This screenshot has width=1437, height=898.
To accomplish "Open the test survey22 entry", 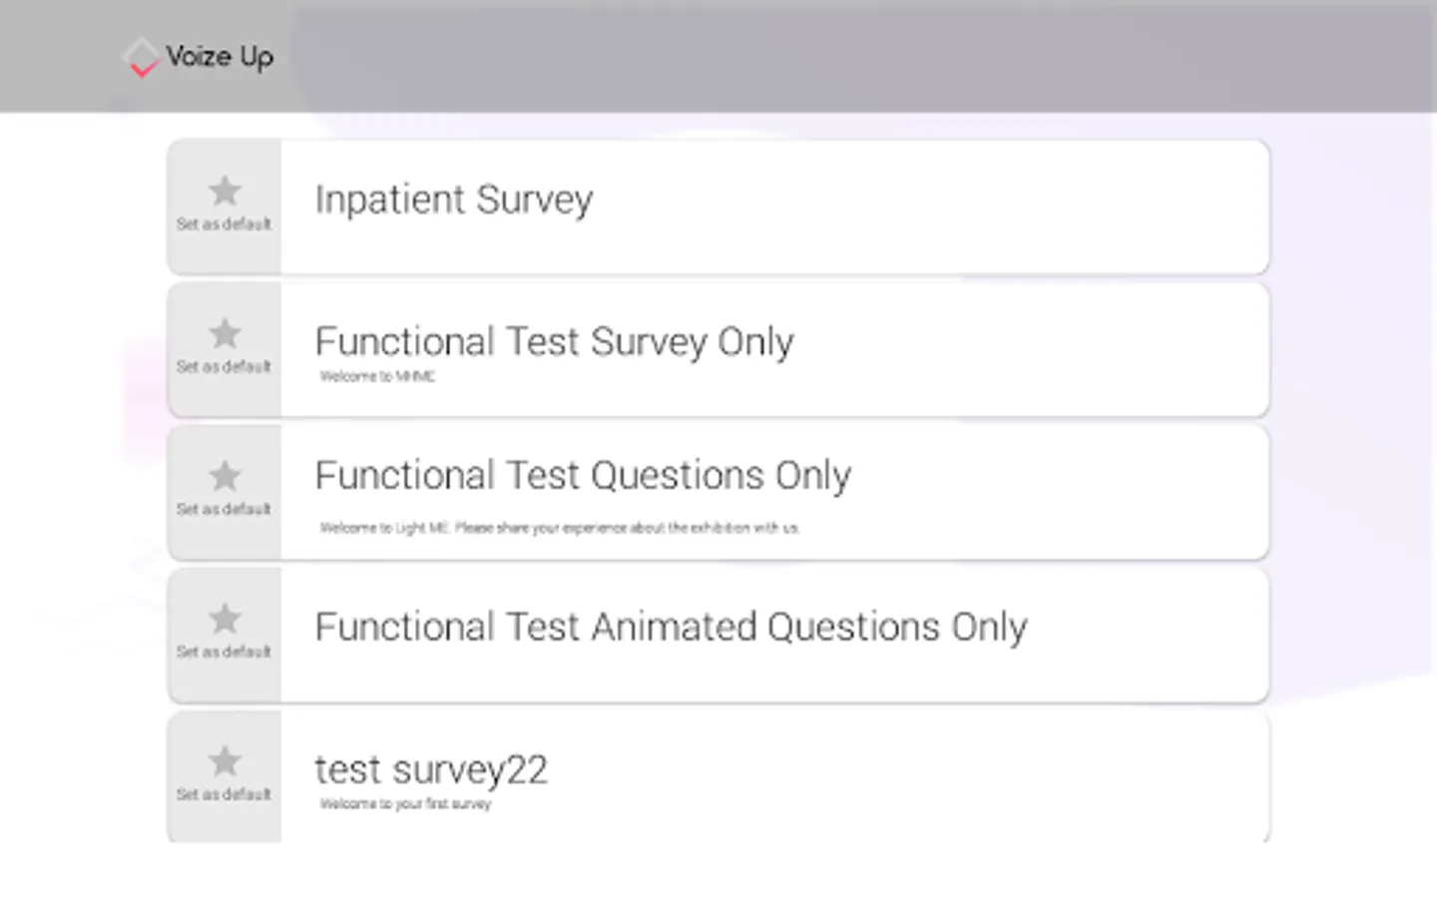I will (431, 770).
